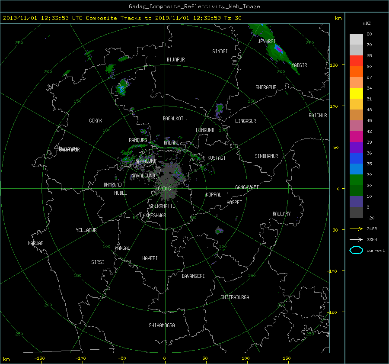Click the HUNGUND city label
389x364 pixels.
[x=205, y=130]
